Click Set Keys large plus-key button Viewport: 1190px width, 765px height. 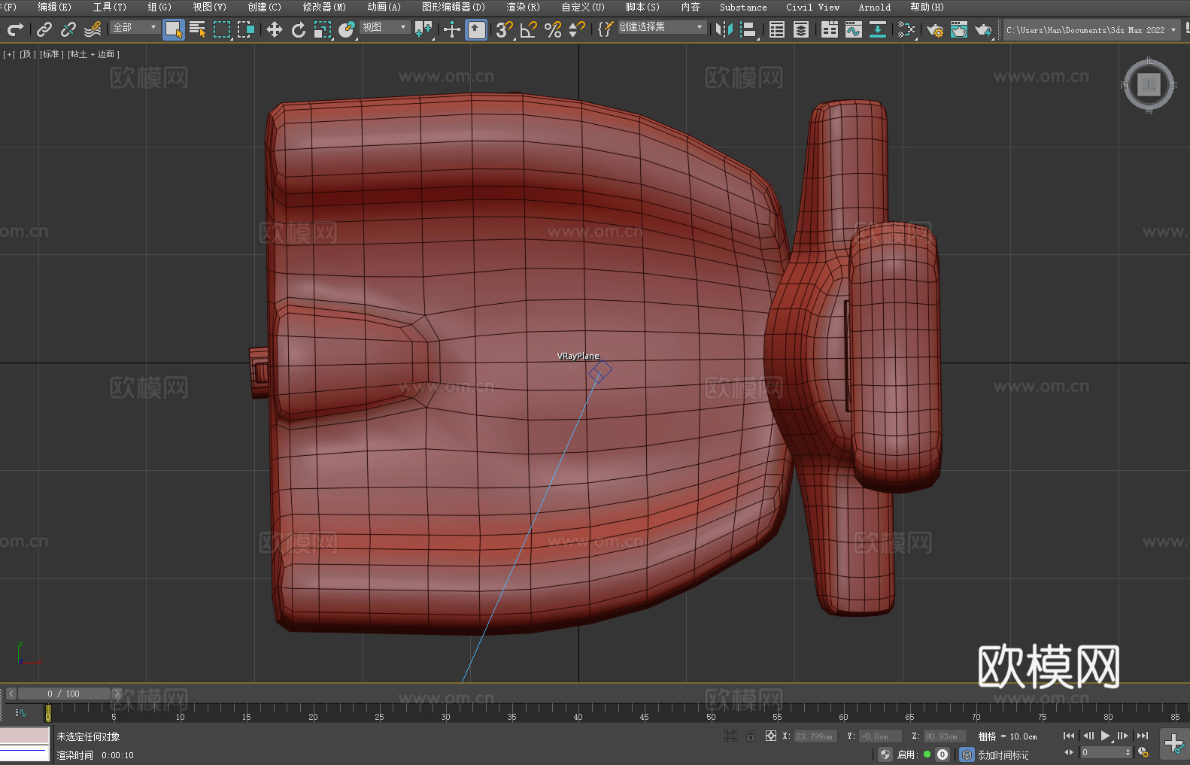[1173, 745]
